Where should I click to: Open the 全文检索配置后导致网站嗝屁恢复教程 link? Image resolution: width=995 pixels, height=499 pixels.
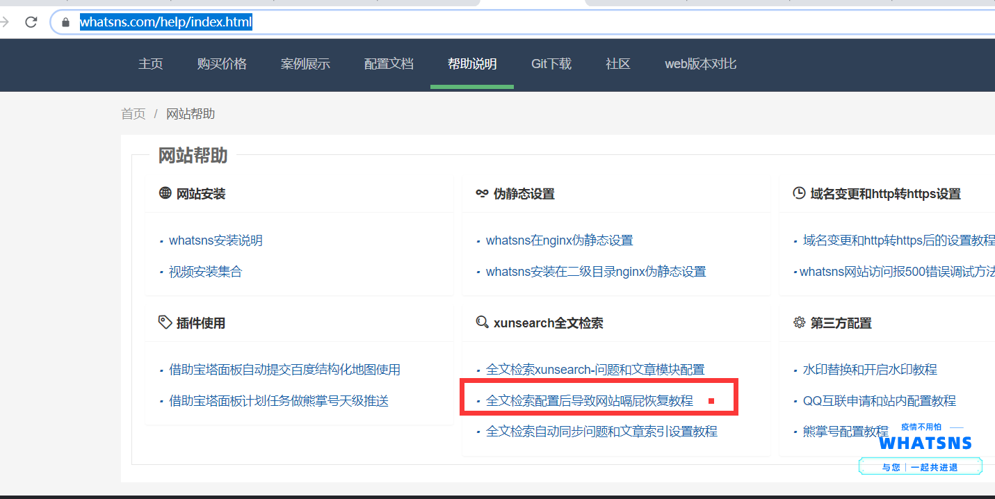(x=589, y=401)
